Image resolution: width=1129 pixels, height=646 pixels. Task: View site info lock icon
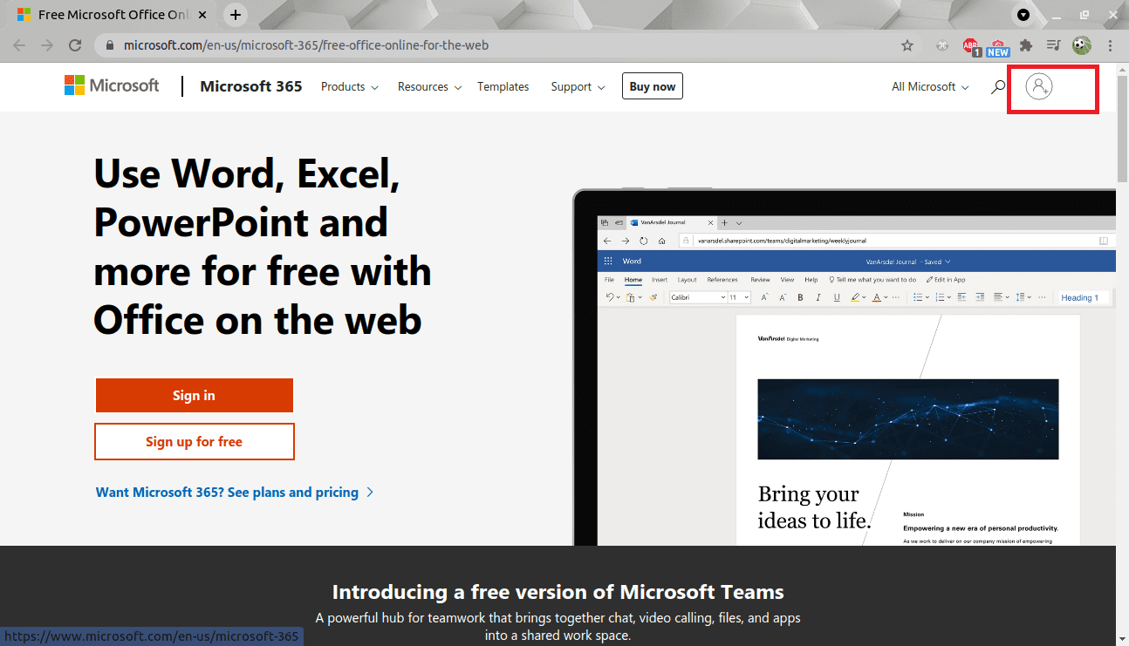[110, 45]
